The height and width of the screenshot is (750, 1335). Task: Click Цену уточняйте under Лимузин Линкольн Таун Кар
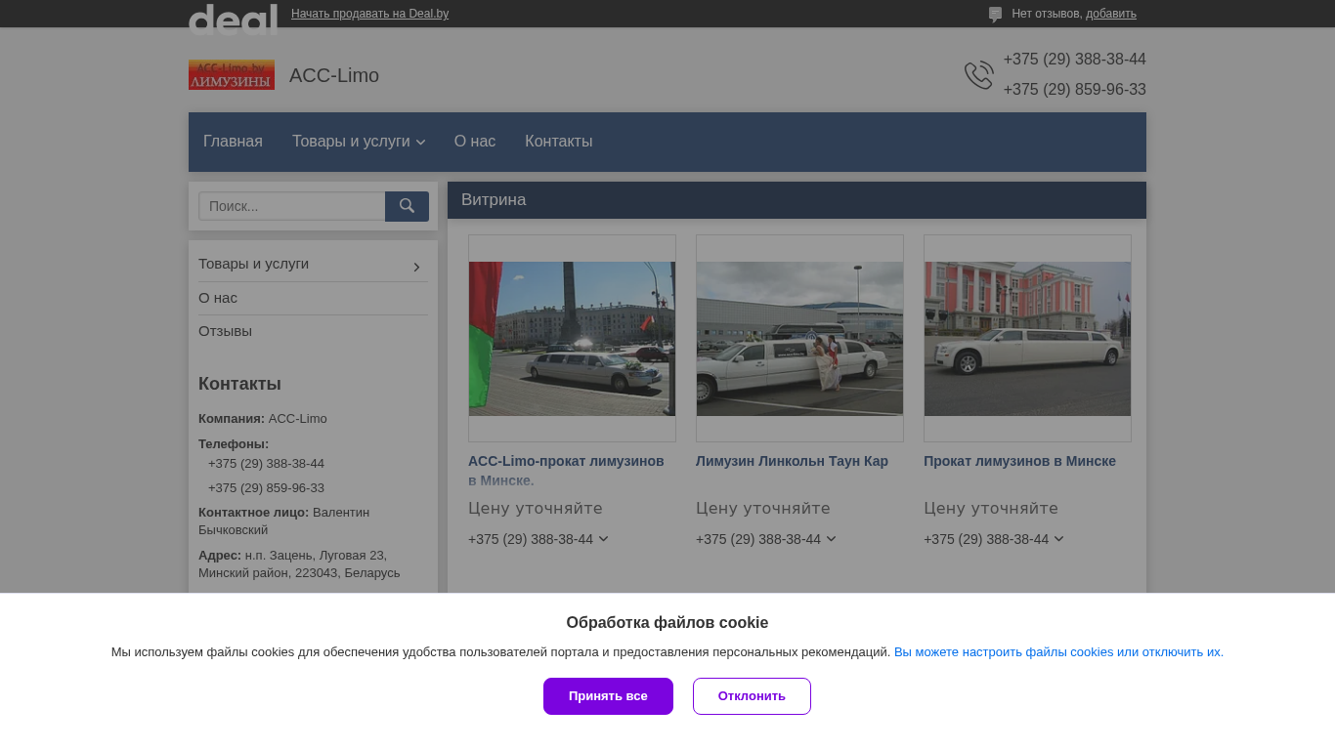pyautogui.click(x=763, y=508)
